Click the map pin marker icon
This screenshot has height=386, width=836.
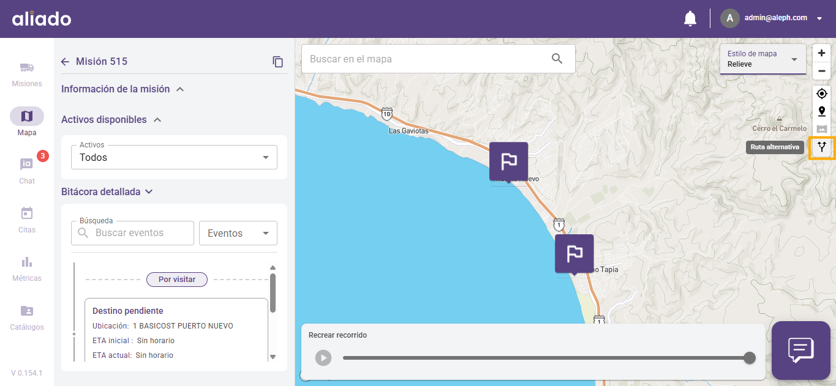click(822, 111)
